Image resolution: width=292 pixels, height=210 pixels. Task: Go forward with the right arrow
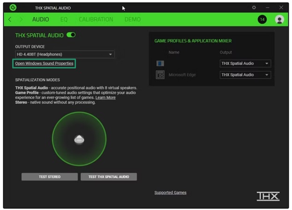(21, 19)
